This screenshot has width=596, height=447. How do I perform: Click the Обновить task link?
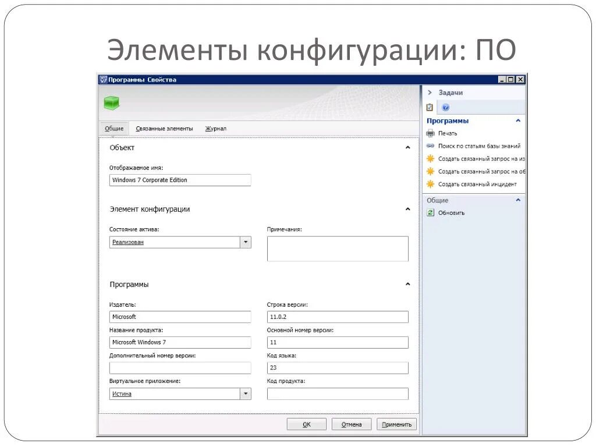(451, 213)
